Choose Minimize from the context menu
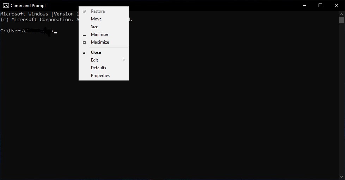Image resolution: width=345 pixels, height=180 pixels. (x=104, y=34)
